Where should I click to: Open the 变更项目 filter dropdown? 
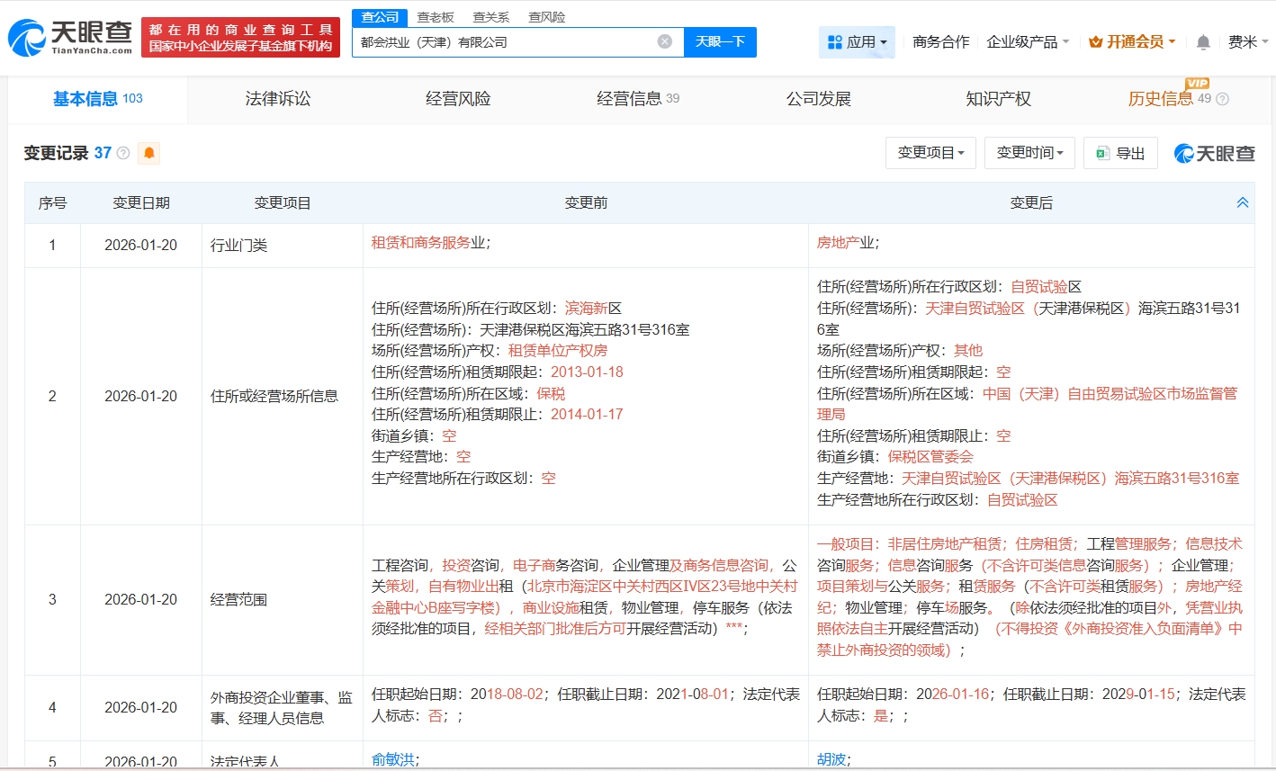click(930, 153)
